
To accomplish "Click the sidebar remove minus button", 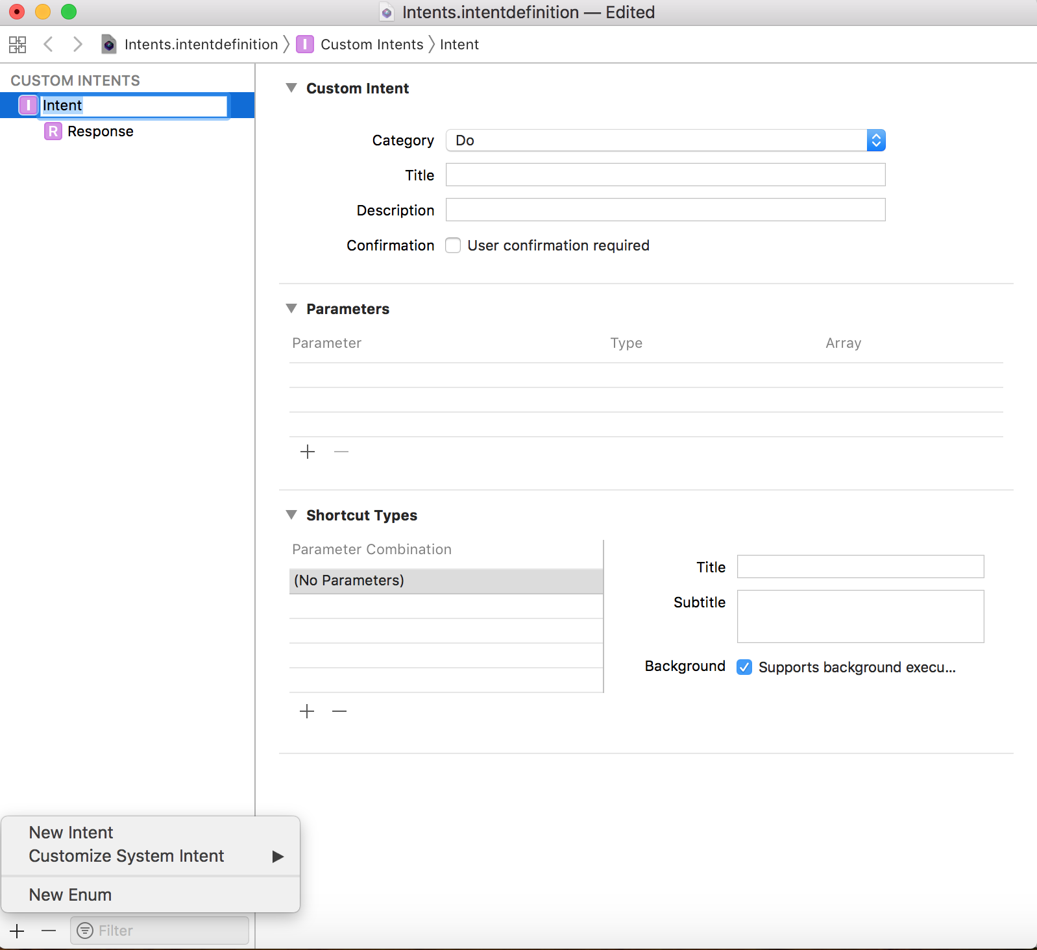I will [x=49, y=931].
